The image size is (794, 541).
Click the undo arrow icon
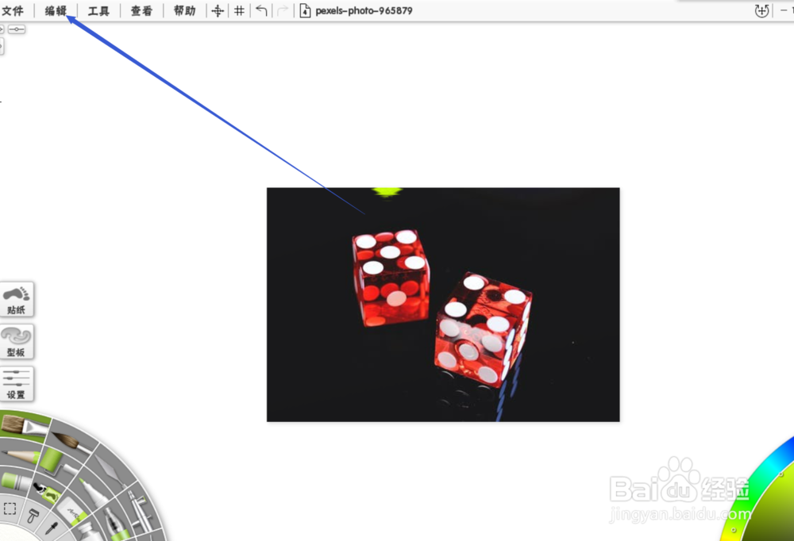(261, 10)
